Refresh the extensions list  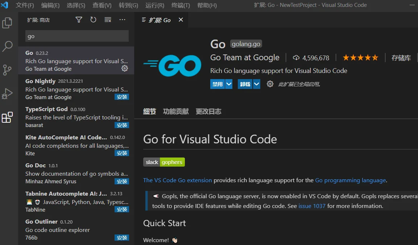pos(93,20)
